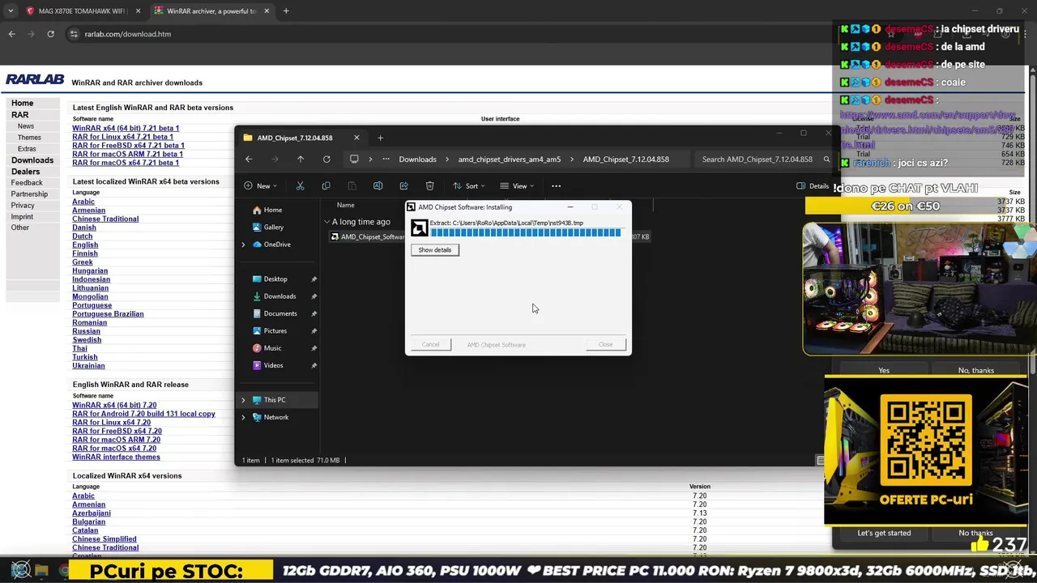The width and height of the screenshot is (1037, 583).
Task: Expand the Network tree node
Action: pos(243,417)
